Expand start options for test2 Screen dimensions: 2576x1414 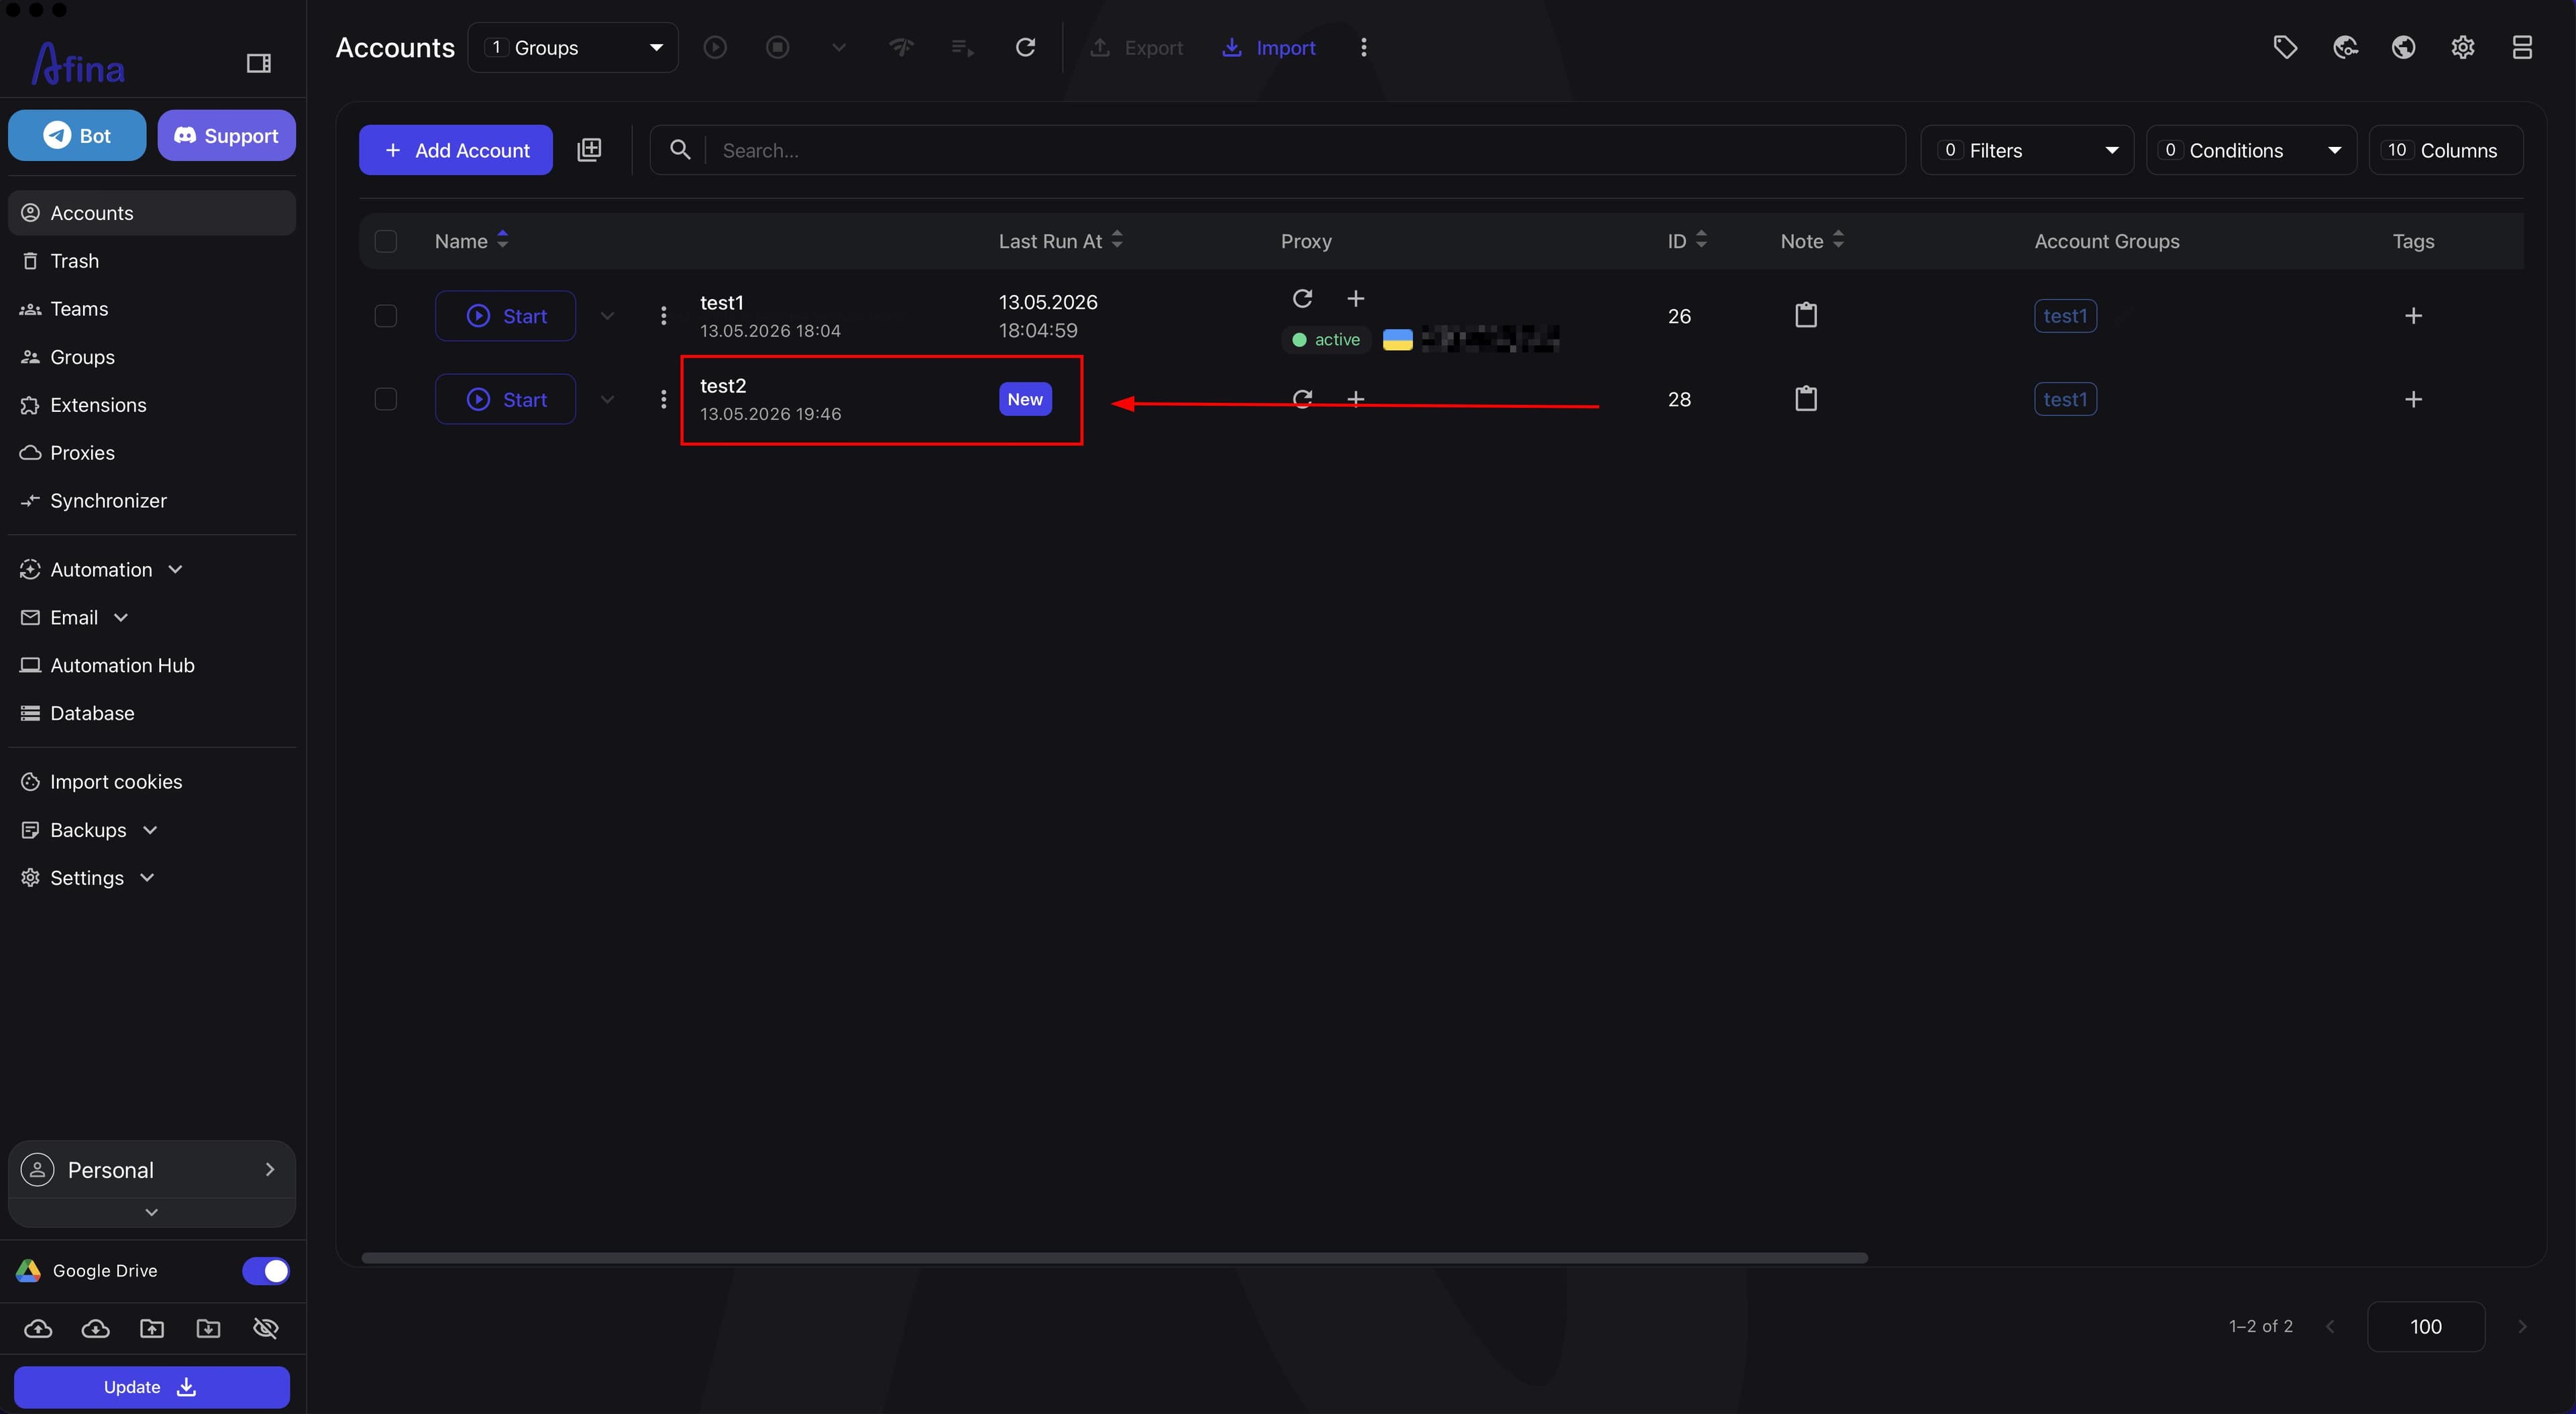click(x=607, y=399)
